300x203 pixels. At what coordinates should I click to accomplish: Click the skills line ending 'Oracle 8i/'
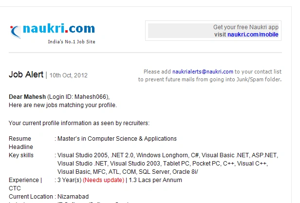click(x=128, y=172)
